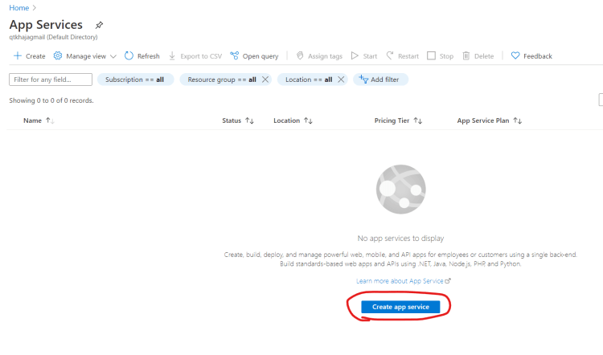Open the Manage view gear menu
The image size is (603, 355).
point(58,56)
